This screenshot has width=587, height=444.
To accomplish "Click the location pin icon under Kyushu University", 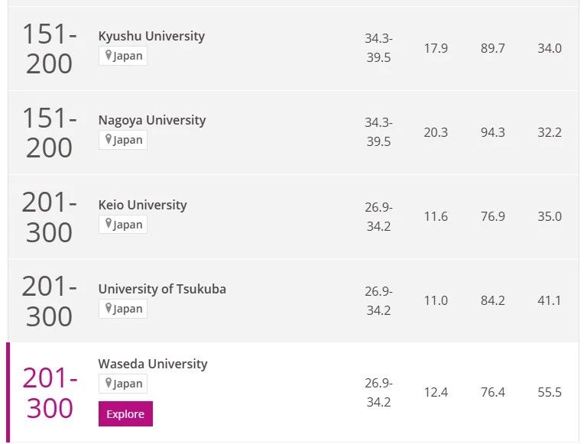I will [x=109, y=56].
